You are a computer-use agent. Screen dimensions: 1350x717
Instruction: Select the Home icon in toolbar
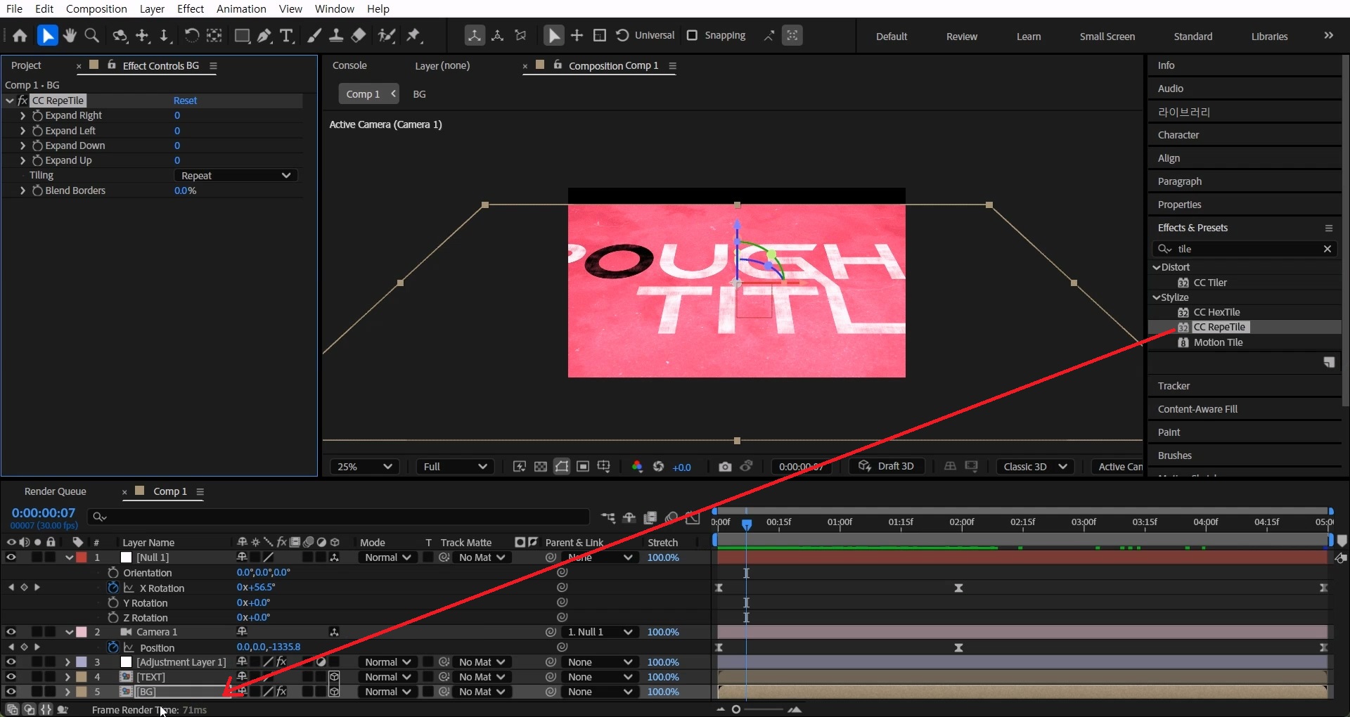[x=20, y=36]
